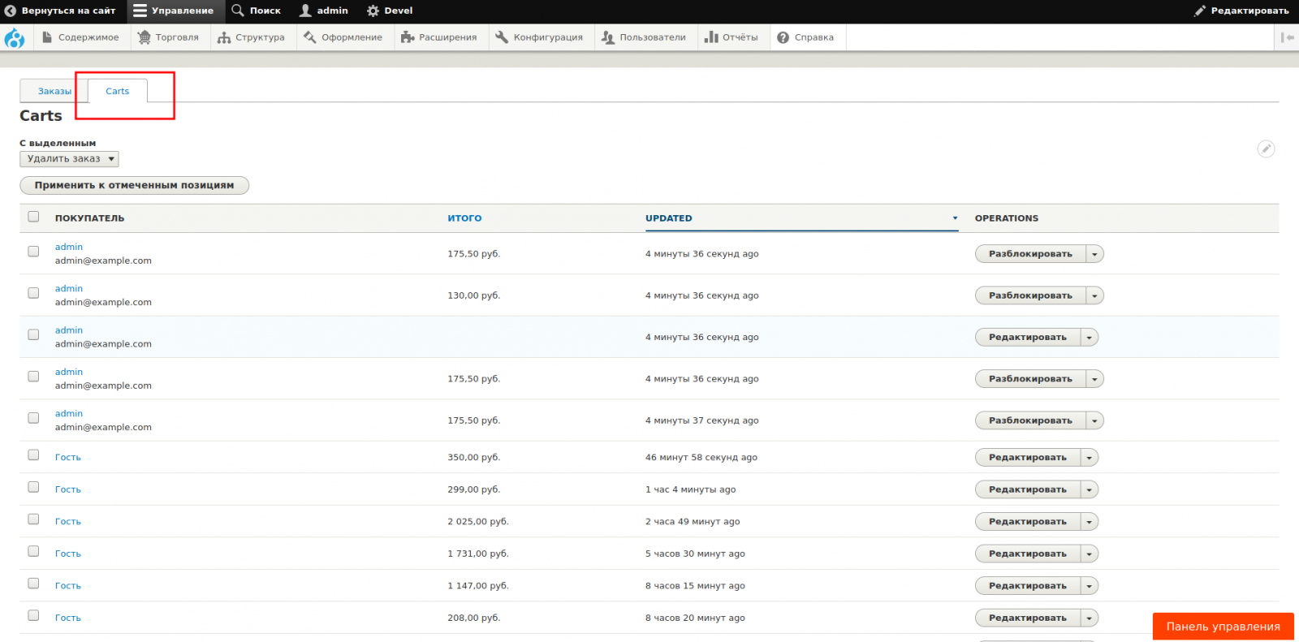Expand operations arrow for 1 731,00 руб. row
This screenshot has width=1299, height=642.
coord(1090,554)
